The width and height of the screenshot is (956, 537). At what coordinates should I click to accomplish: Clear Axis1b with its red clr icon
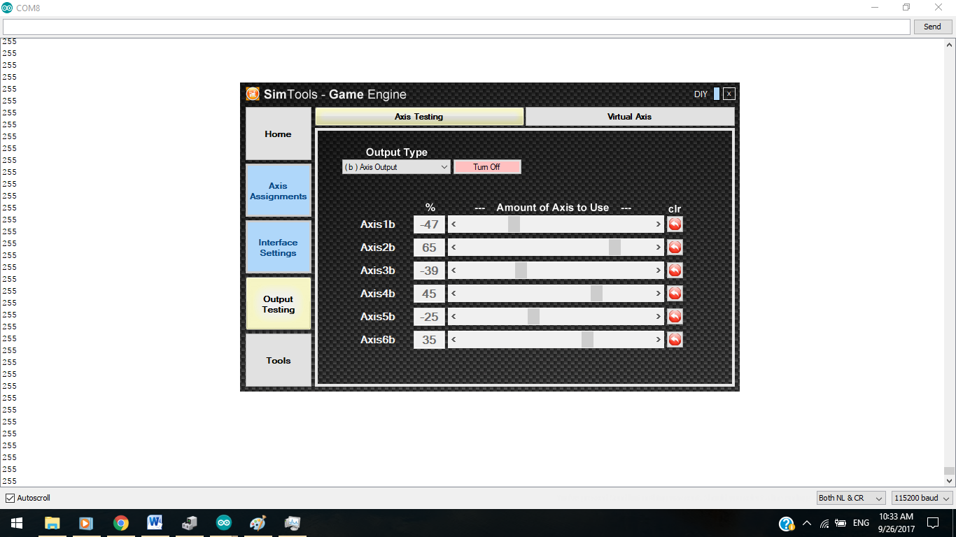click(675, 224)
